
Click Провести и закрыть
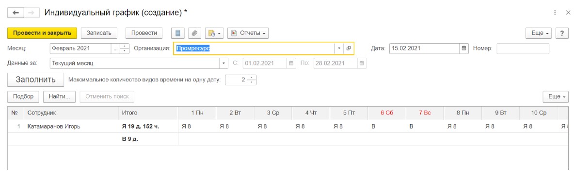coord(42,33)
